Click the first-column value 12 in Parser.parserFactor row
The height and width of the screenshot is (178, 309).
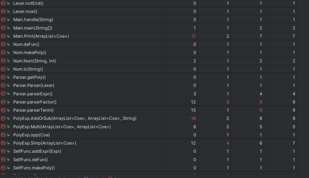(193, 102)
